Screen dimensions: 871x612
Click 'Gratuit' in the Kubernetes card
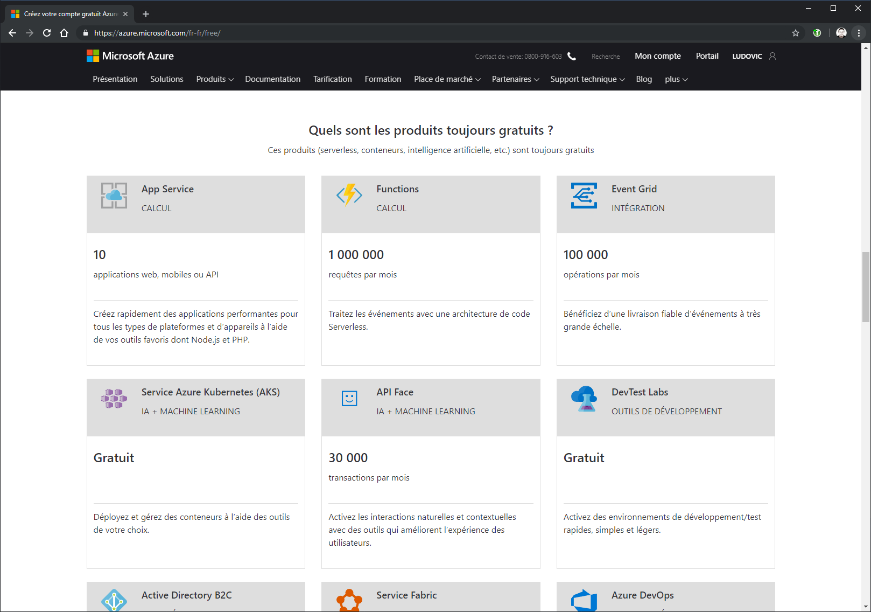pos(114,458)
